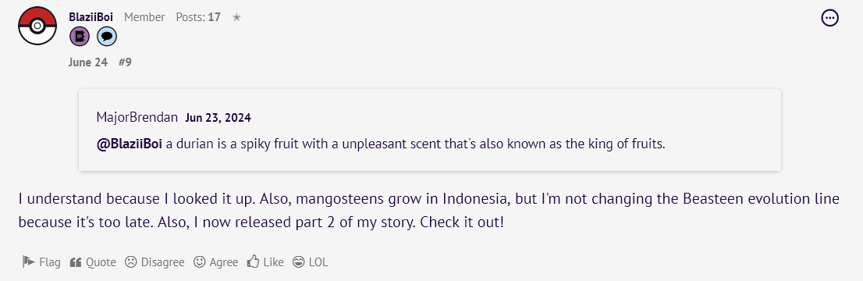The image size is (863, 281).
Task: Open the post options ellipsis menu
Action: 829,18
